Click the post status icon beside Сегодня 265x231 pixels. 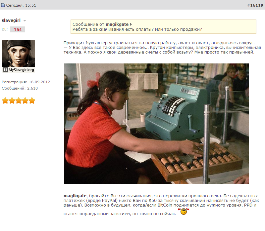[3, 5]
